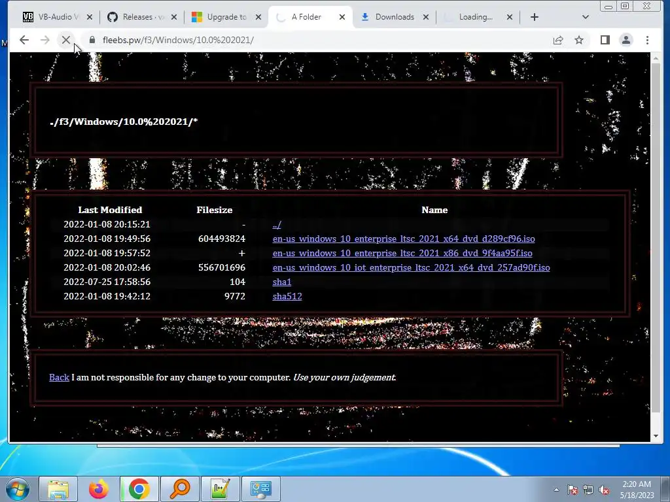Click the filesize value 604493824
The height and width of the screenshot is (502, 670).
[222, 239]
